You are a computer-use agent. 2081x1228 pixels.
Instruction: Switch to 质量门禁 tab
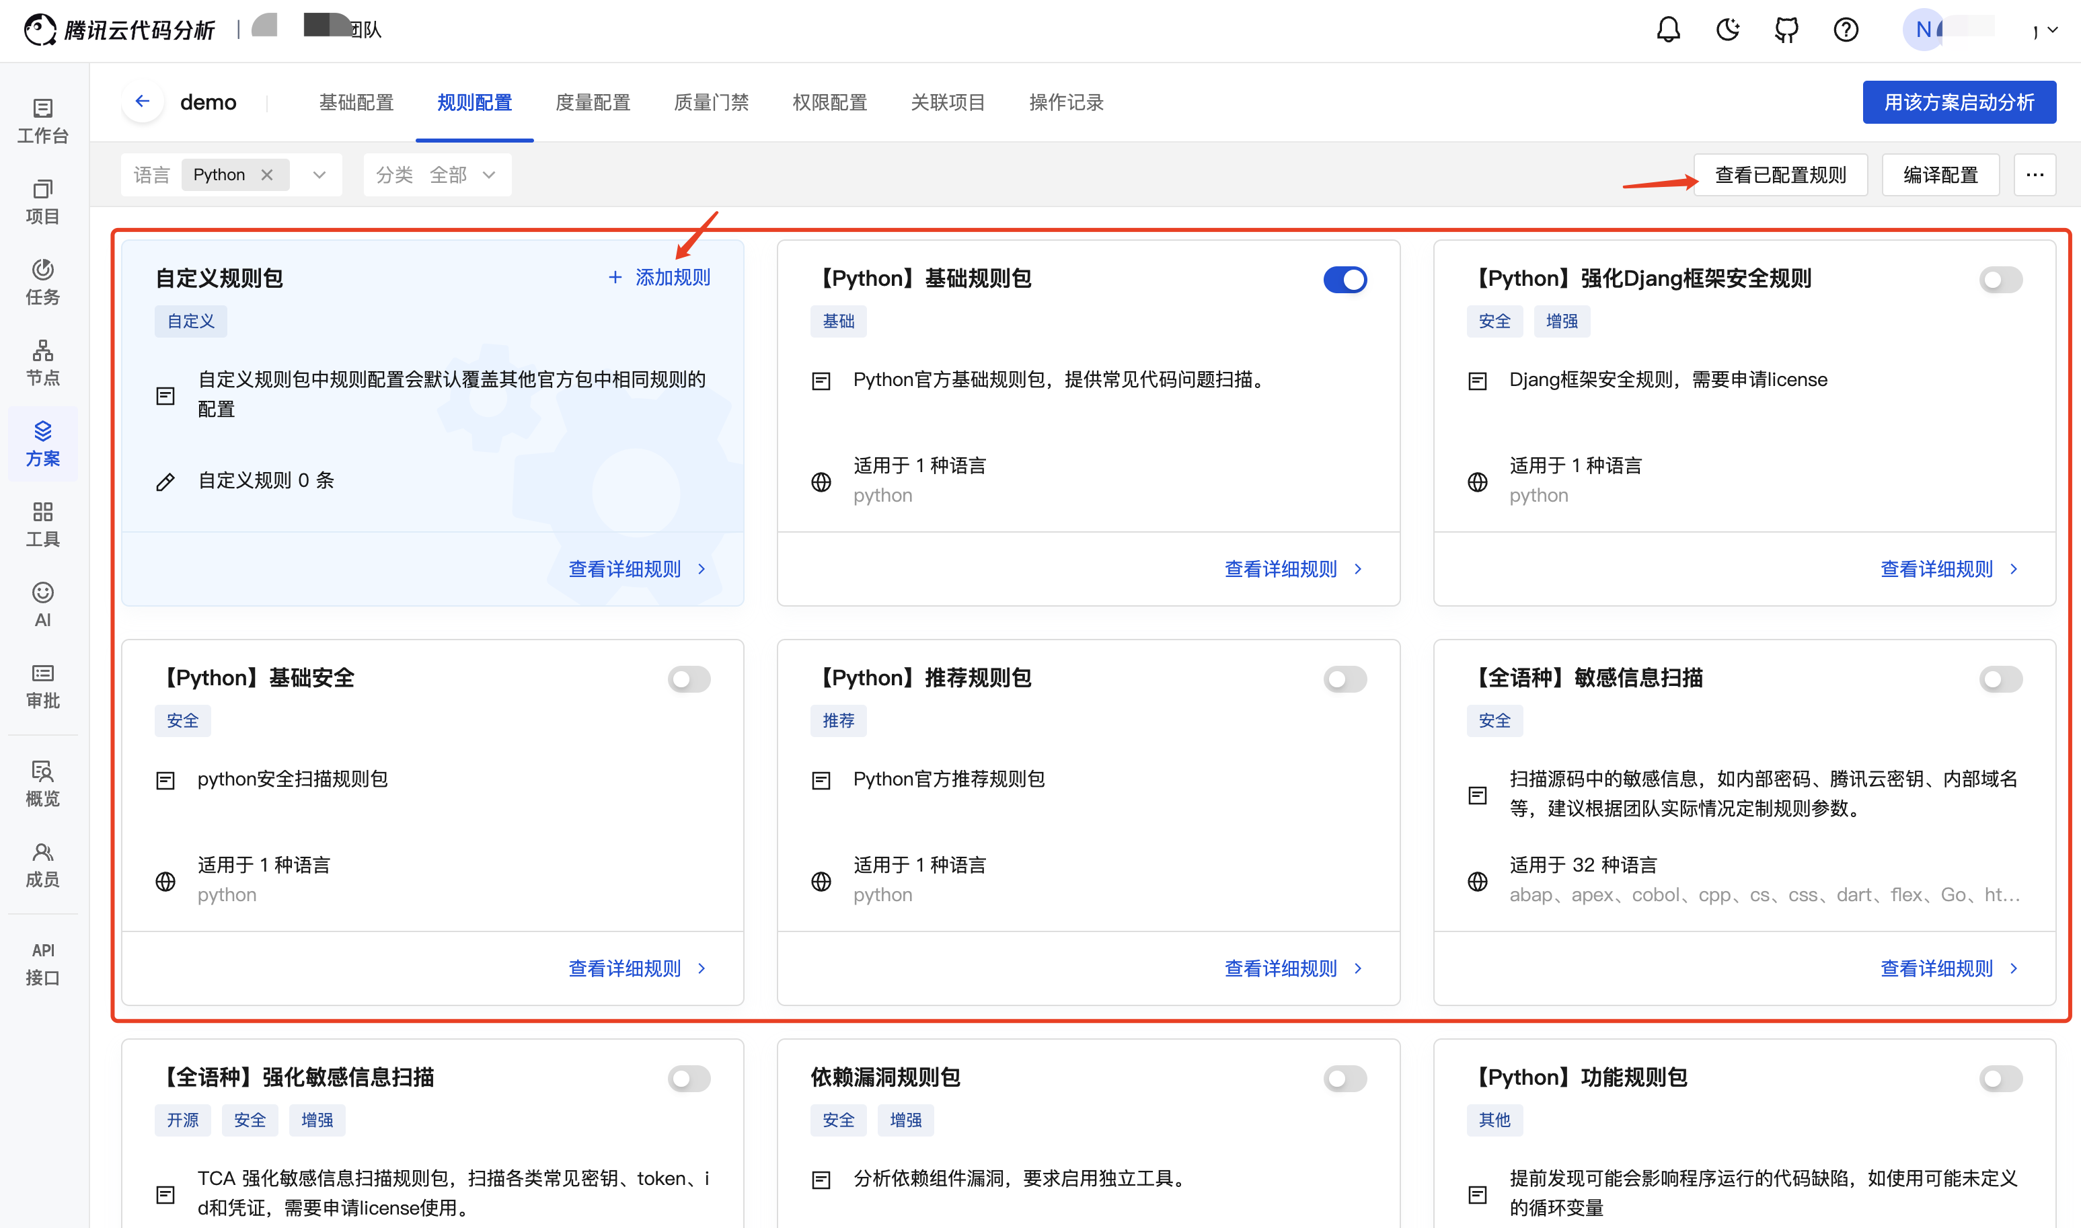point(711,103)
